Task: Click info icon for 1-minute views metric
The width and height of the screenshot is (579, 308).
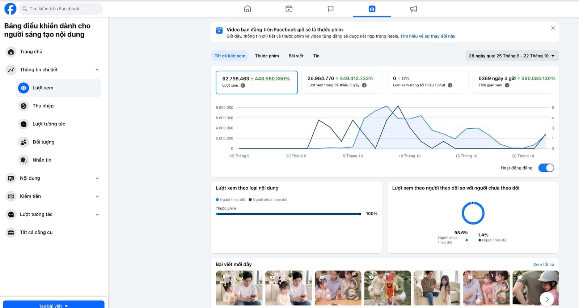Action: coord(450,85)
